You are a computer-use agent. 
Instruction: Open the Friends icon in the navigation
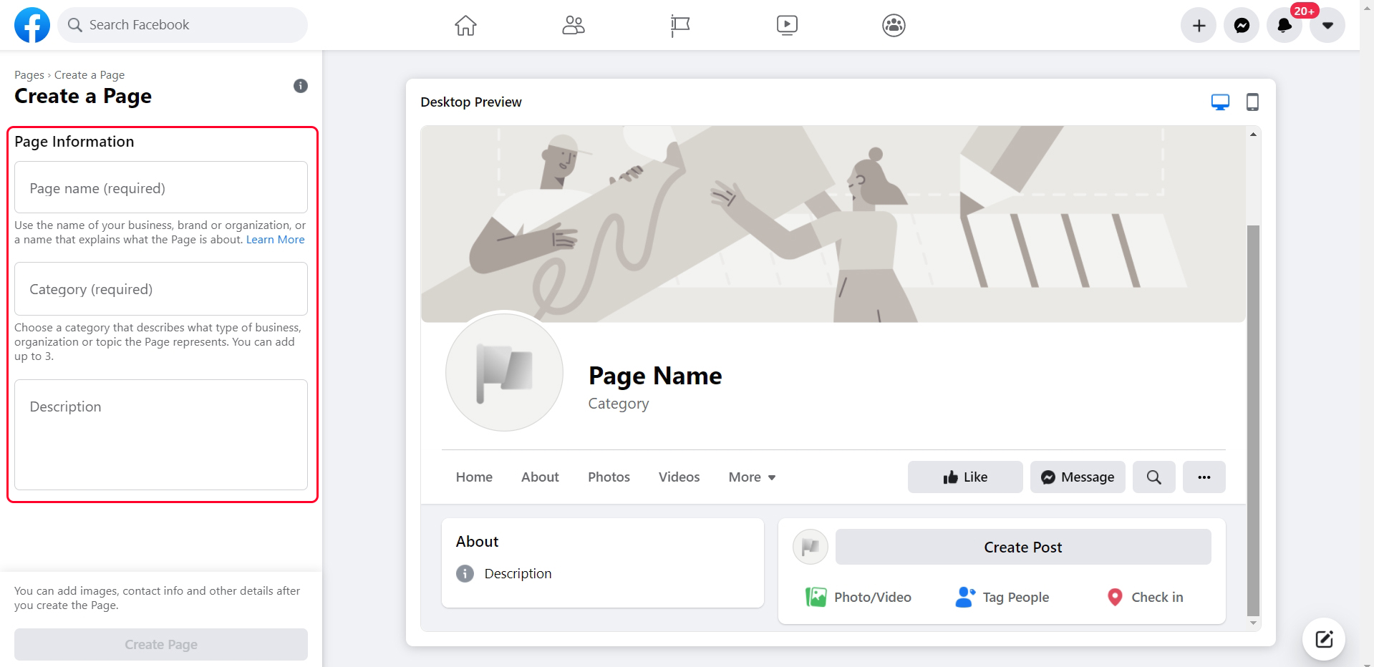[x=573, y=24]
